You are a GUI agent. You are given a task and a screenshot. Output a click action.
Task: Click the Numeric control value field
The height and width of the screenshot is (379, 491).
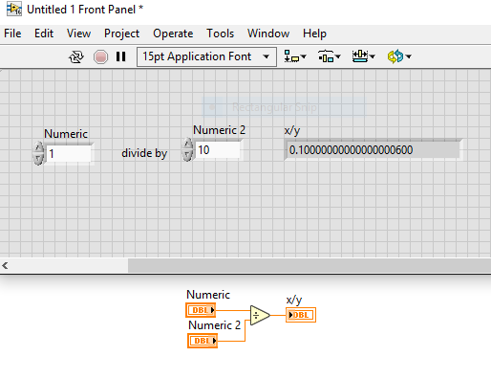tap(69, 154)
